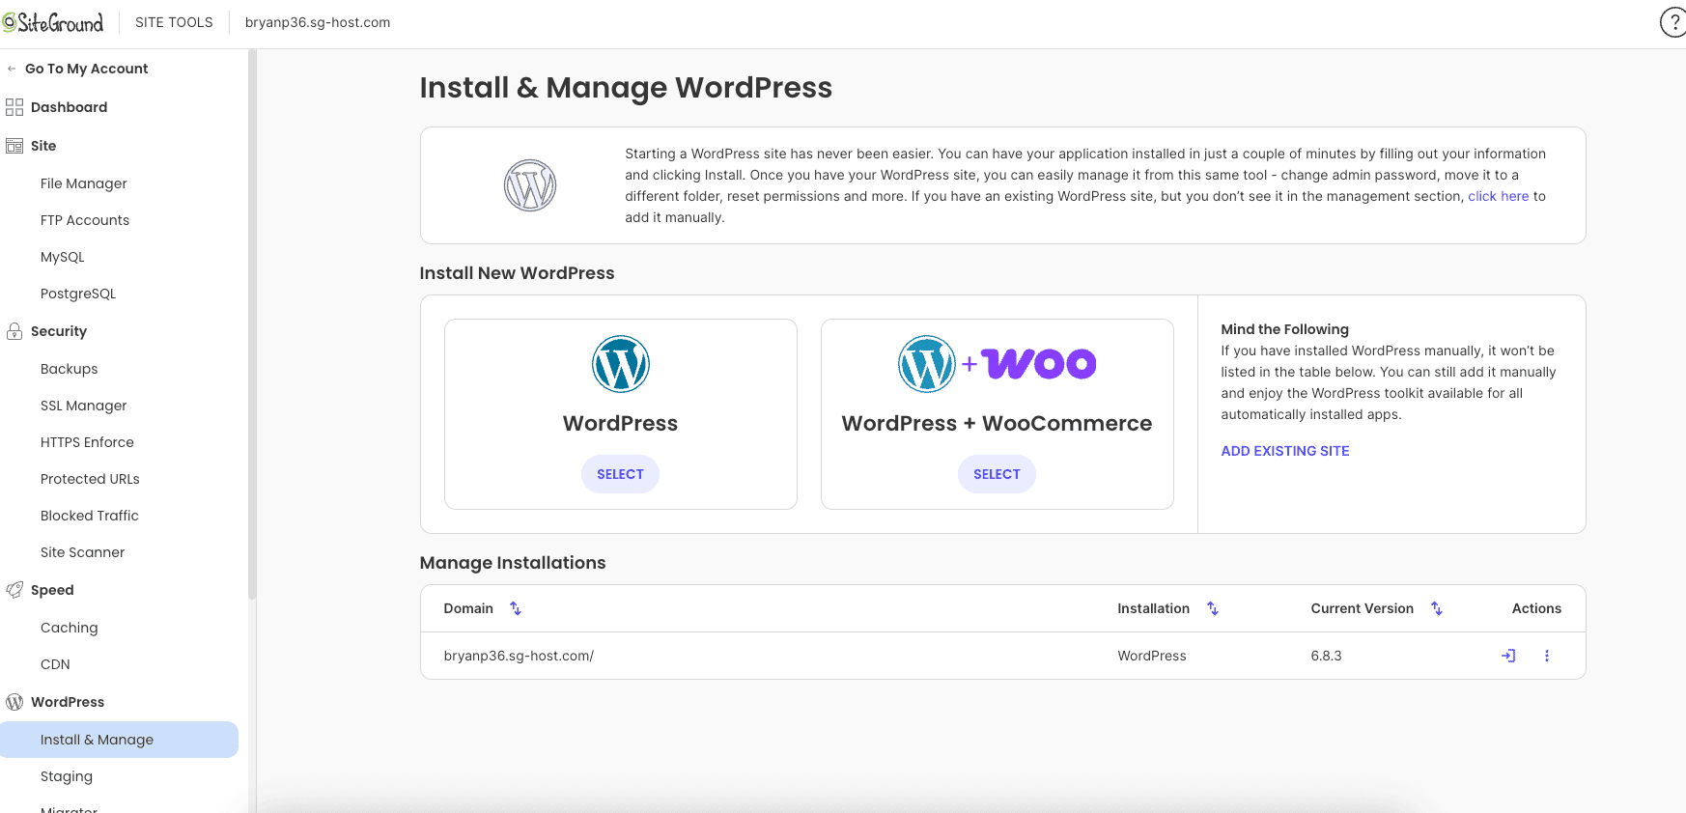Click the WordPress sidebar logo icon
Screen dimensions: 1686x813
(14, 702)
